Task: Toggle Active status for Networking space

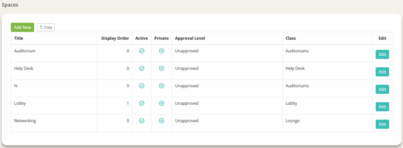Action: click(x=142, y=121)
